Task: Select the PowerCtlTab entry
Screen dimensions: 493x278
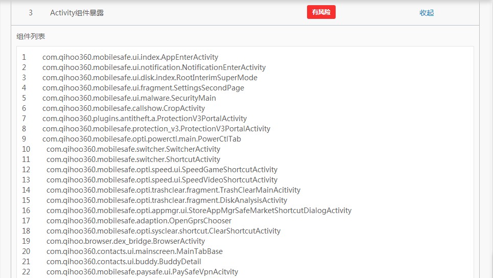Action: click(x=142, y=139)
